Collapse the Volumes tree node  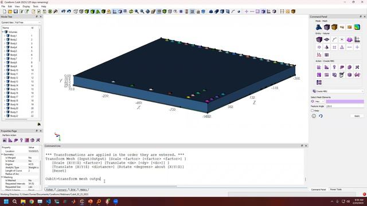(3, 32)
